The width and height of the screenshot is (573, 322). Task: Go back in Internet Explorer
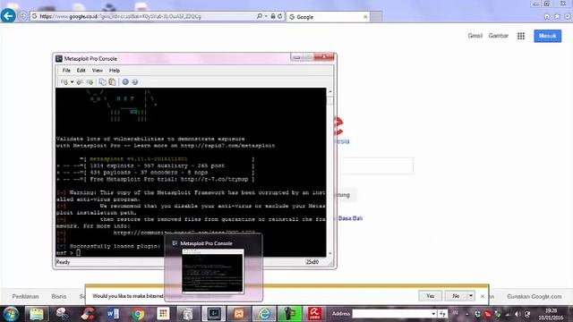coord(8,16)
